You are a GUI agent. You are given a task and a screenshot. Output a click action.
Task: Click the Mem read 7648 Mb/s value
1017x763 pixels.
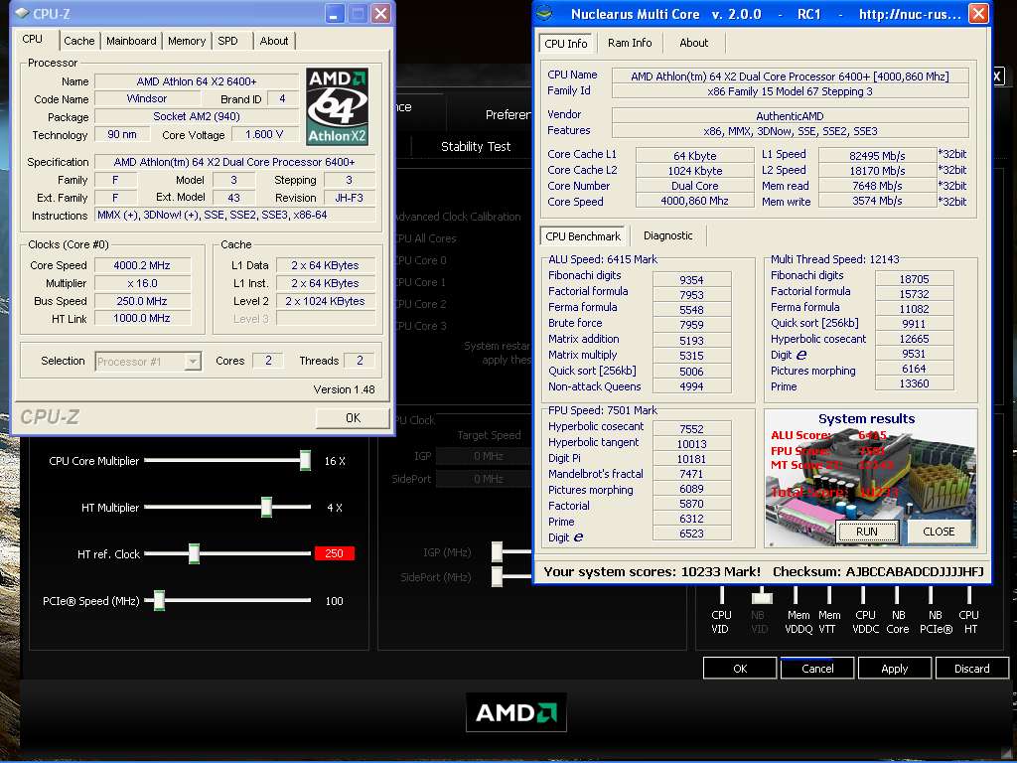(877, 186)
